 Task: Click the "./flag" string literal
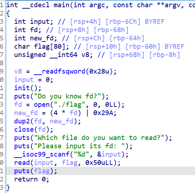[x=70, y=105]
